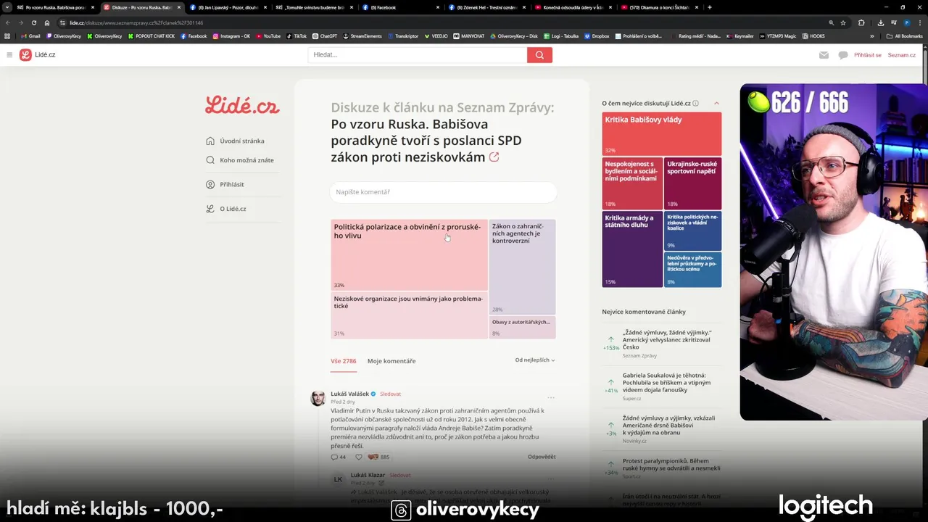Screen dimensions: 928x522
Task: Open Kritika armády a státního dluhu tile
Action: 632,249
